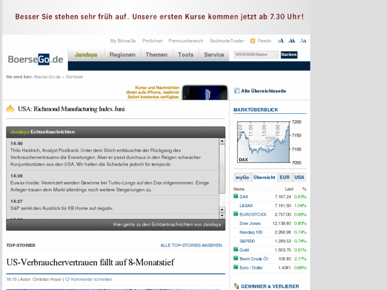The image size is (387, 290).
Task: Focus the WKN/ISIN/Name search field
Action: 256,55
